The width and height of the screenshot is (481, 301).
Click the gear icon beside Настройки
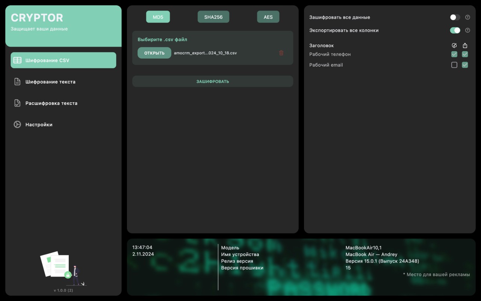pyautogui.click(x=17, y=125)
